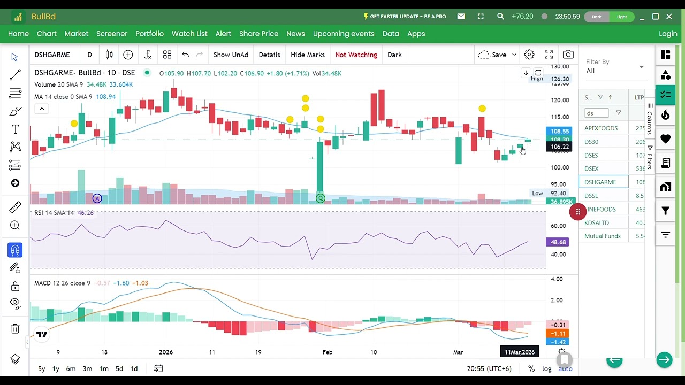Open the sidebar sort lines icon
The image size is (685, 385).
tap(666, 235)
